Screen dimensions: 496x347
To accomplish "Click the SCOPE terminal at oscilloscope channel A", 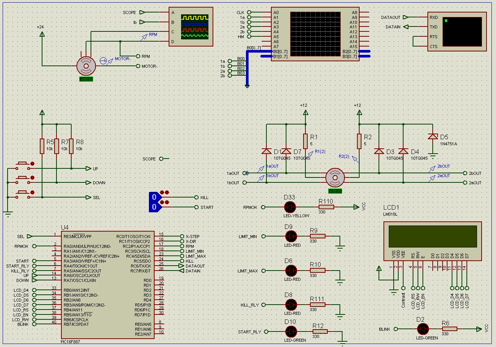I will click(x=142, y=12).
